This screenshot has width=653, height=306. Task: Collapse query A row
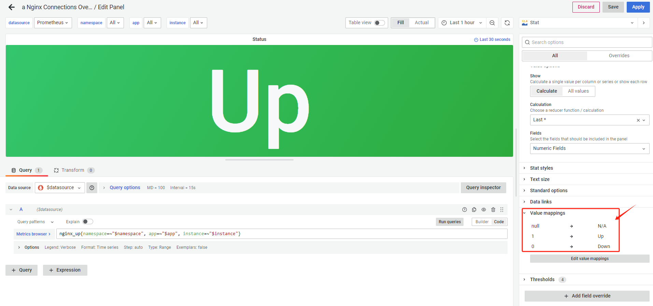pos(11,210)
